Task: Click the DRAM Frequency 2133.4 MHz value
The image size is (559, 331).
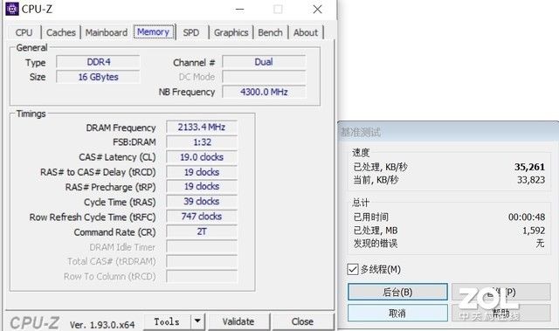Action: coord(202,128)
